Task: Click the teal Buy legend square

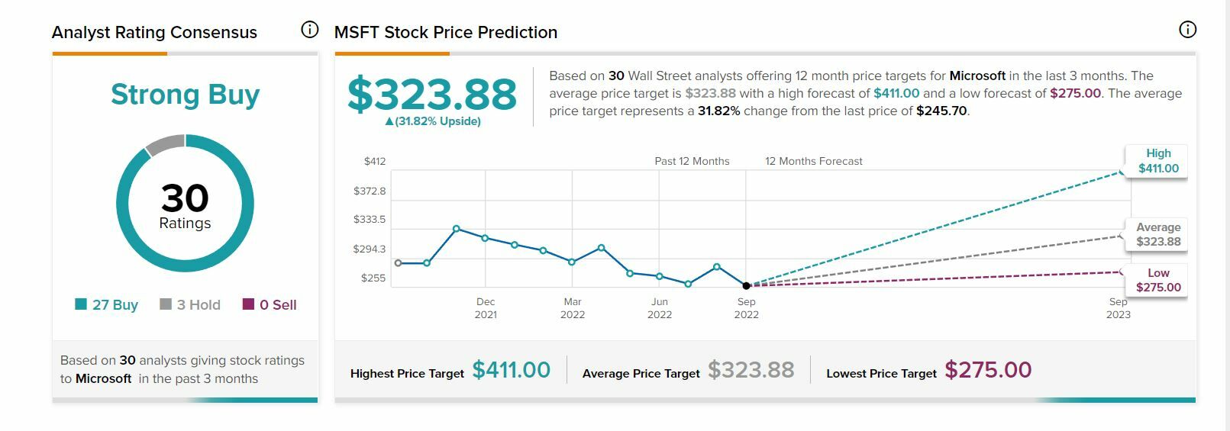Action: point(81,304)
